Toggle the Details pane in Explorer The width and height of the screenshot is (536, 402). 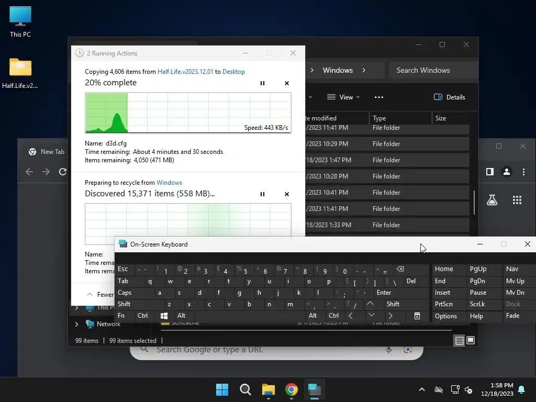[449, 97]
